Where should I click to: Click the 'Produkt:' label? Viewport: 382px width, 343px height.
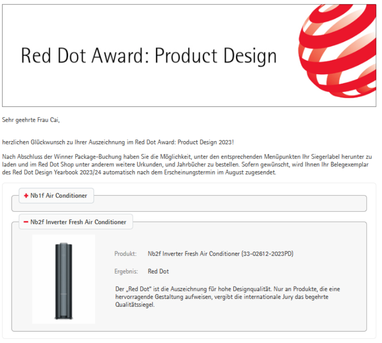pyautogui.click(x=126, y=254)
